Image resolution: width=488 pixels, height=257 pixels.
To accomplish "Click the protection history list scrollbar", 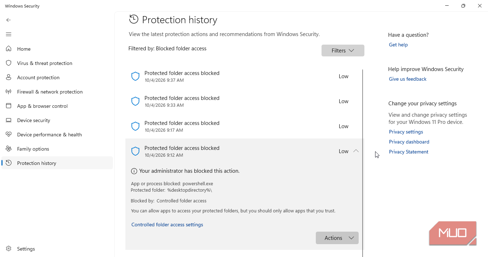I will click(363, 163).
